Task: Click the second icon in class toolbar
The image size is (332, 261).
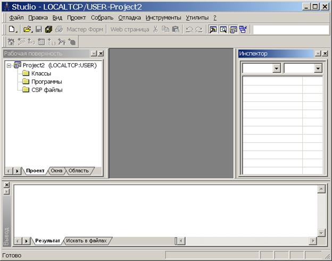Action: click(x=21, y=42)
